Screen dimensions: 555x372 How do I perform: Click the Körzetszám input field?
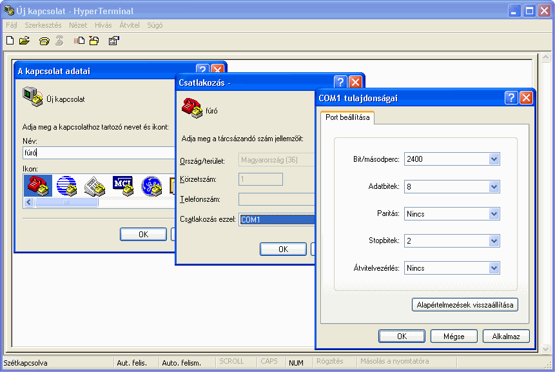261,179
